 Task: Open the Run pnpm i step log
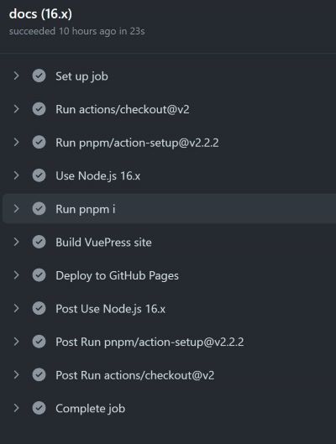169,209
